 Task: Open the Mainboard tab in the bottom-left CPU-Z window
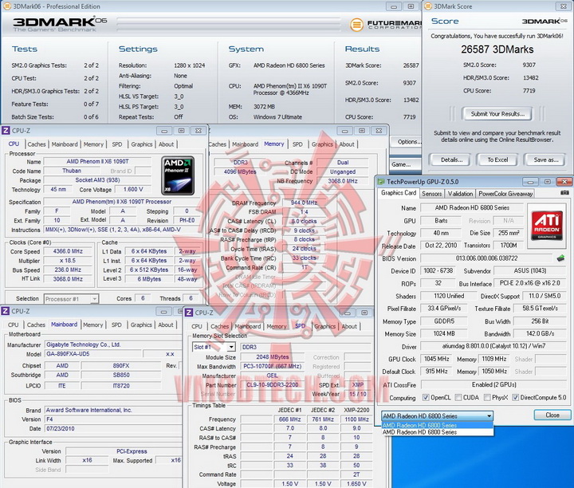click(x=64, y=325)
